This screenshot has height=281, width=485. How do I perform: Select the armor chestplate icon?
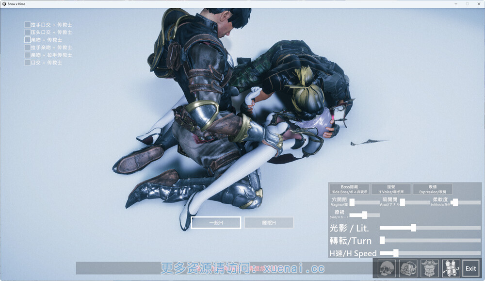coord(430,268)
